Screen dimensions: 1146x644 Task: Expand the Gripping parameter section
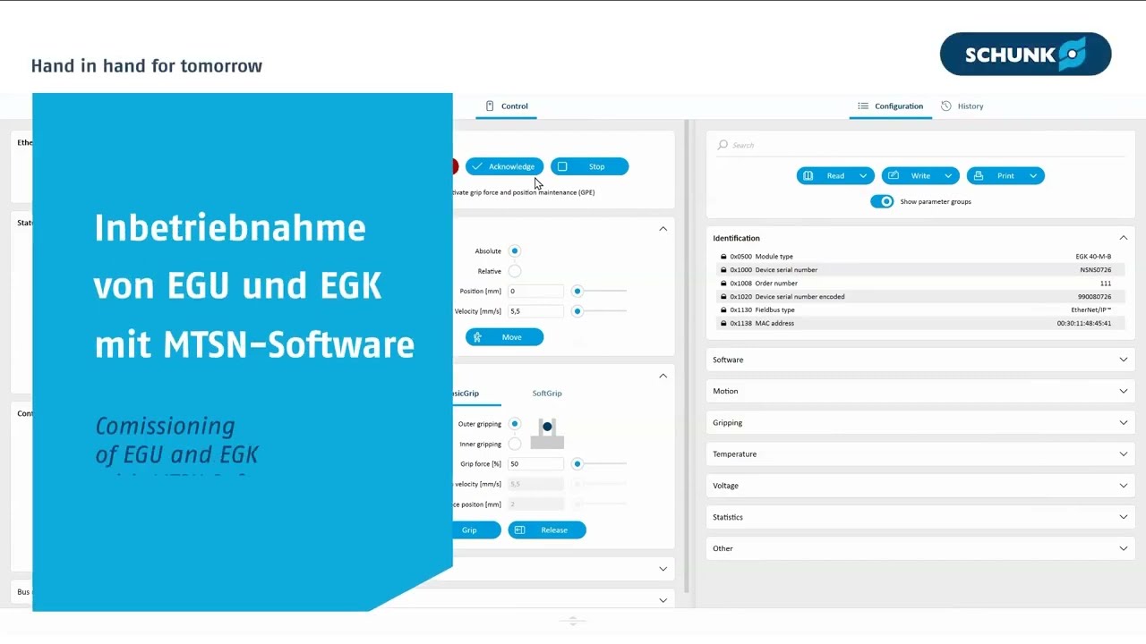click(x=1124, y=422)
